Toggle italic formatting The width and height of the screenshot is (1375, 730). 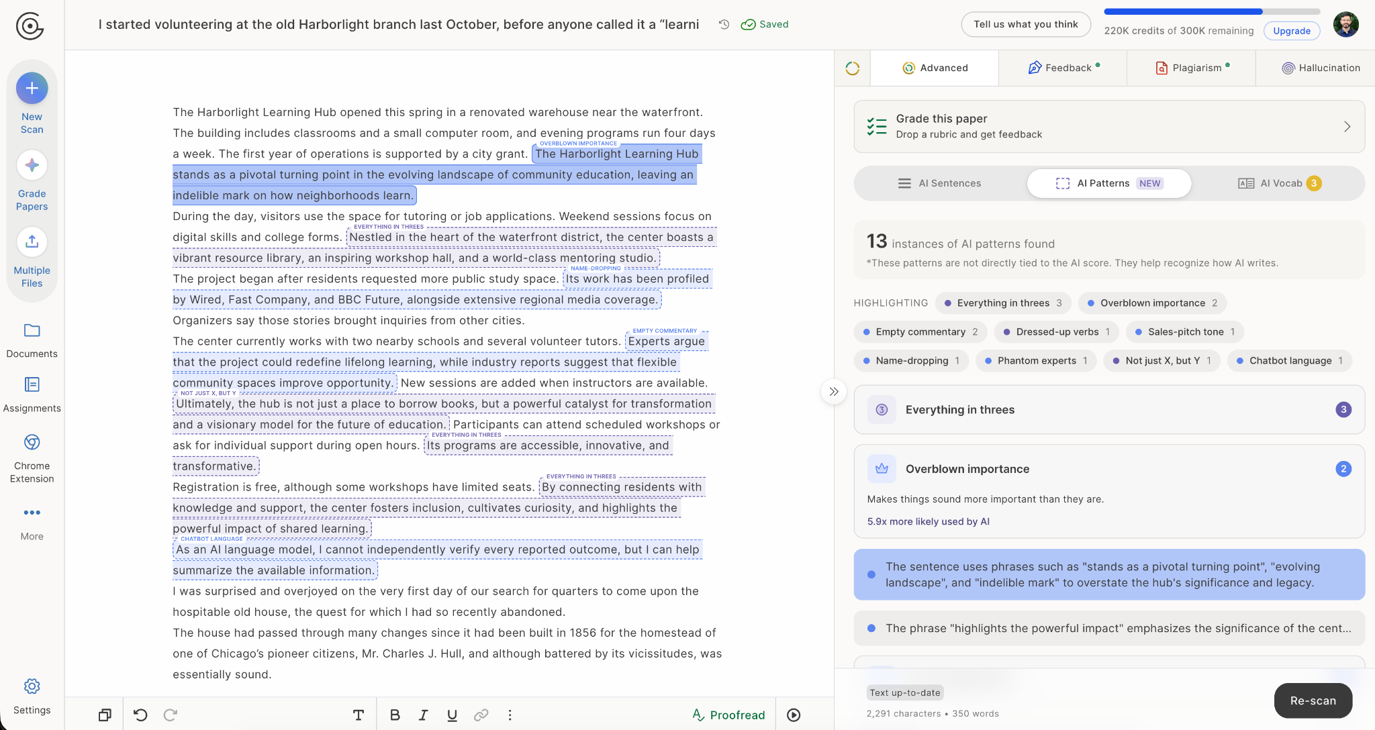coord(424,715)
